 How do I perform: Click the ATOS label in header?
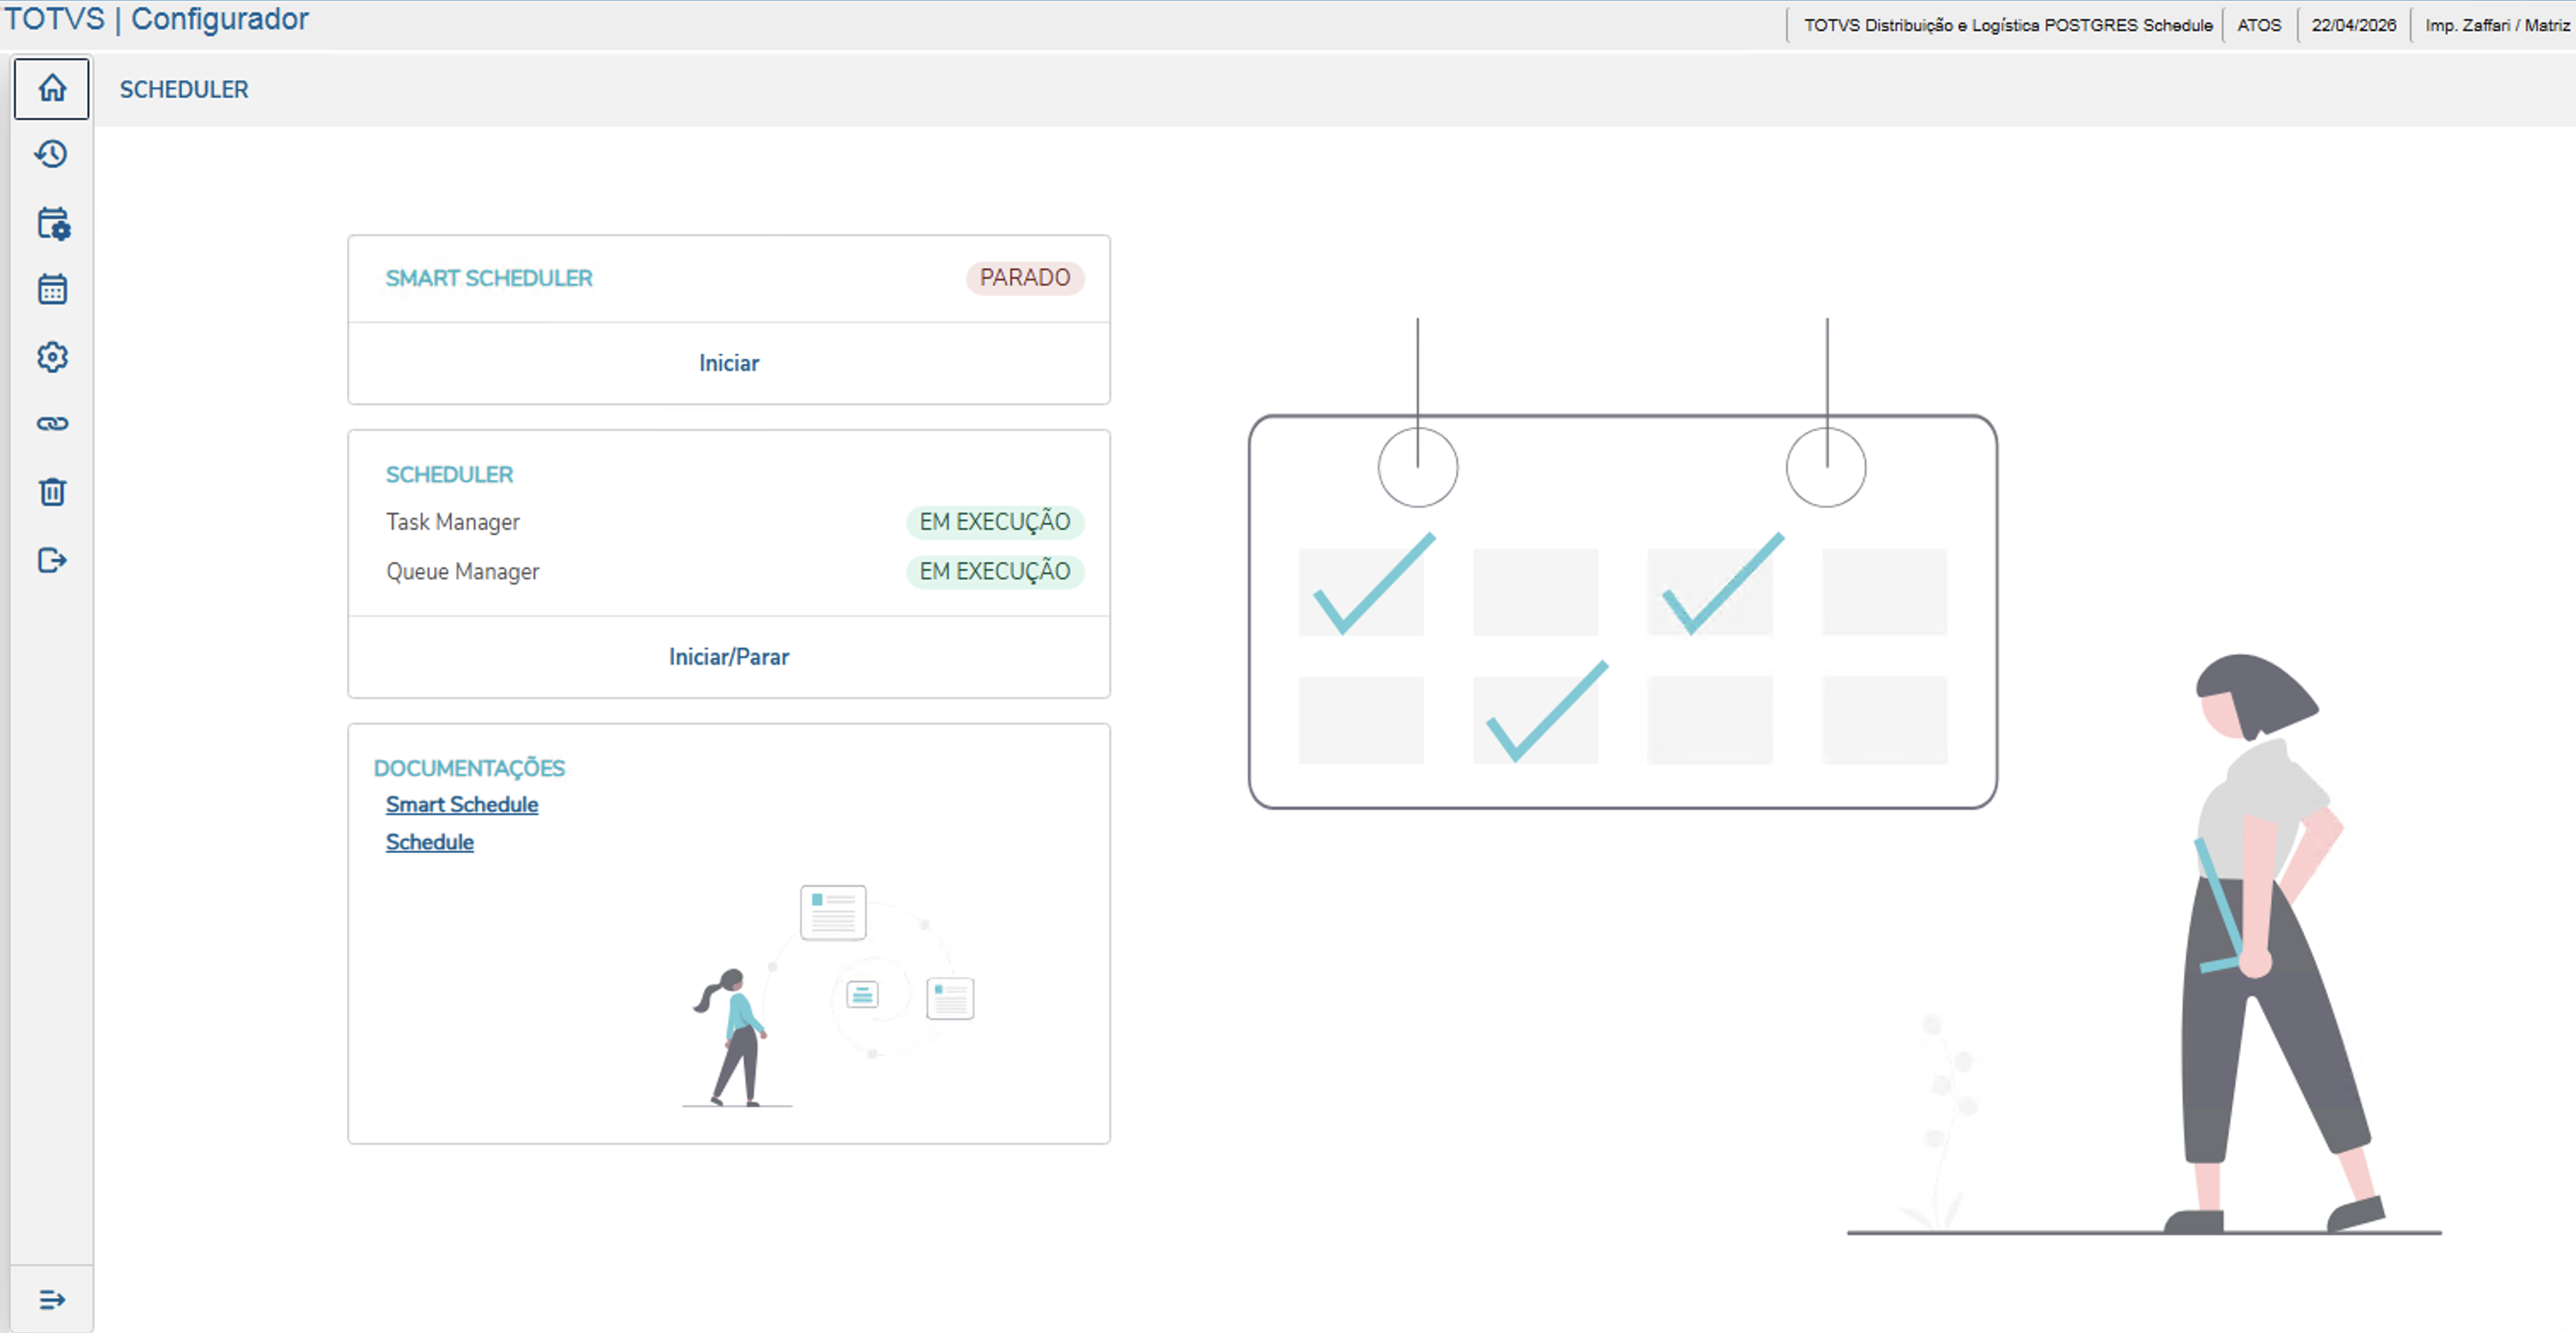point(2258,25)
